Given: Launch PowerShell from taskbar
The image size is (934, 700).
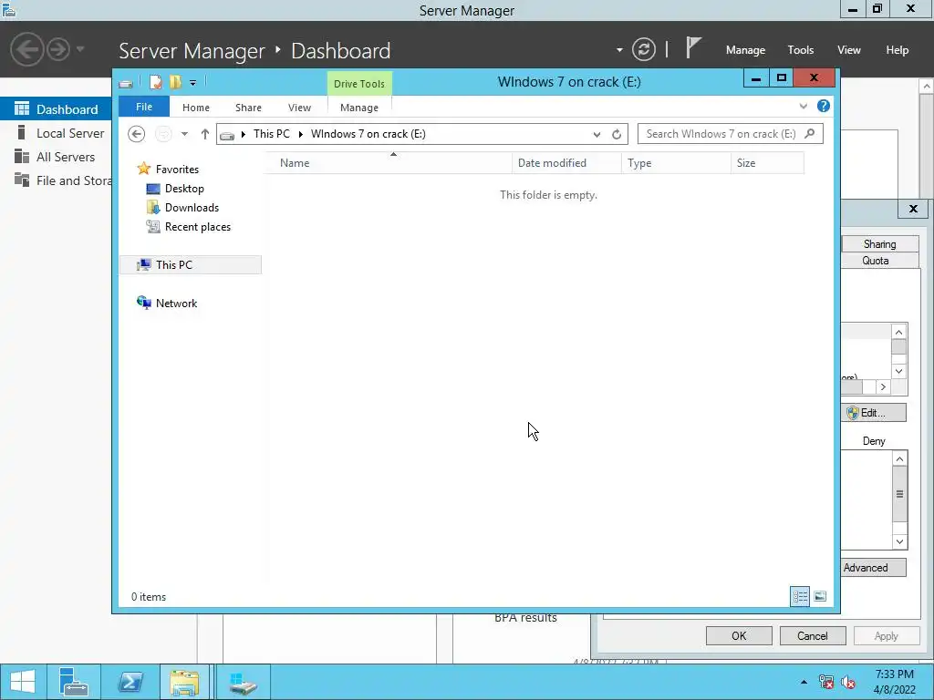Looking at the screenshot, I should (x=130, y=682).
